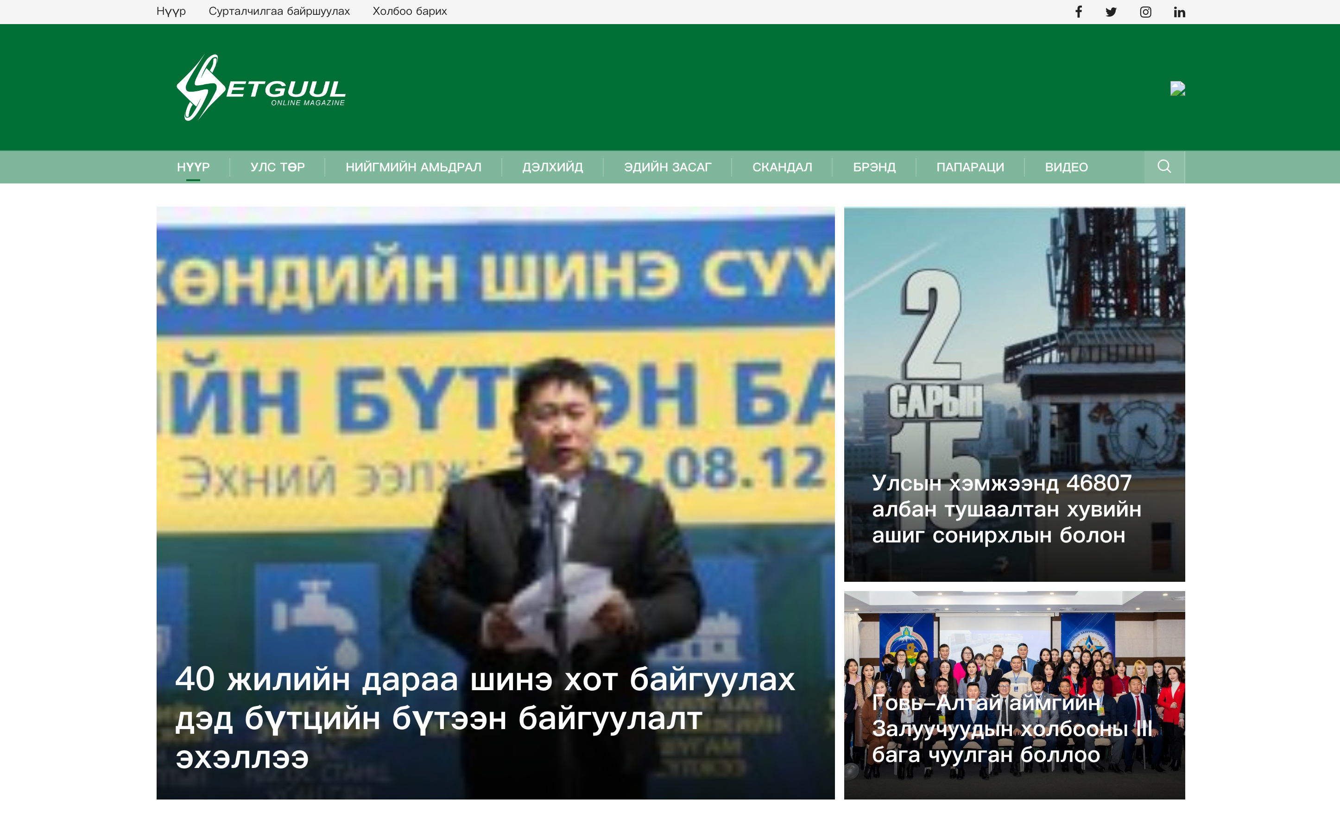Open the Говь-Алтай Залуучуудын холбоо article
Screen dimensions: 1340x831
click(1013, 695)
